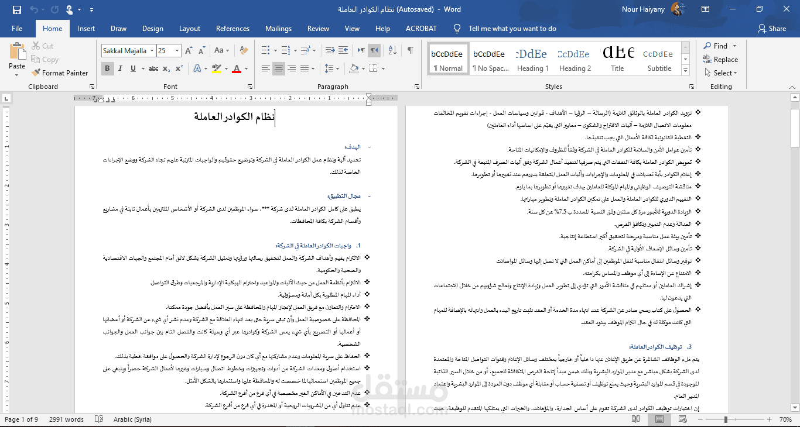Apply the red font color
The width and height of the screenshot is (800, 427).
pyautogui.click(x=236, y=68)
